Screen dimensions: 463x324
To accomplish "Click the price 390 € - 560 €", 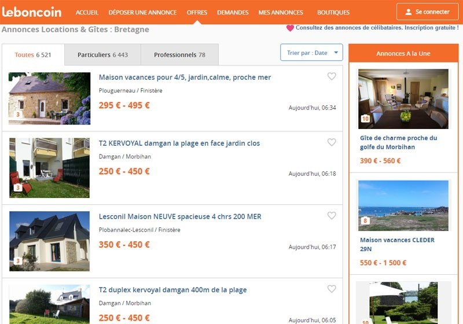I will (x=380, y=161).
